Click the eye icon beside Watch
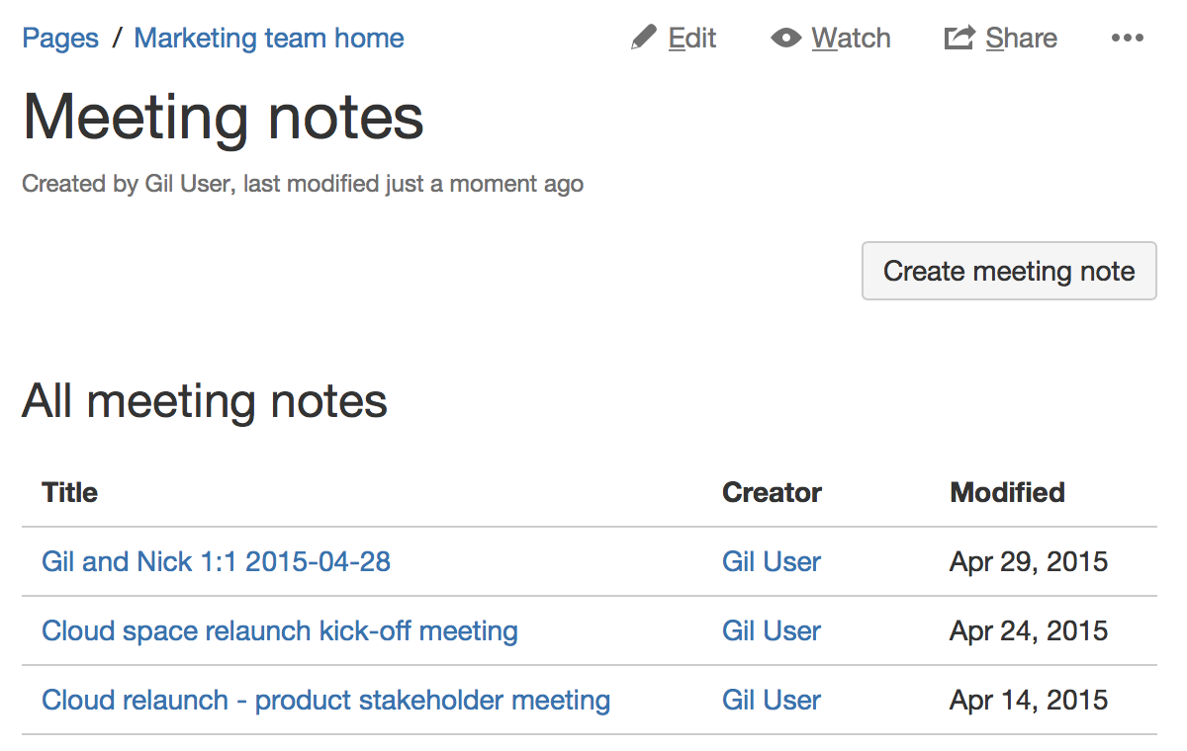The height and width of the screenshot is (751, 1187). (x=785, y=39)
